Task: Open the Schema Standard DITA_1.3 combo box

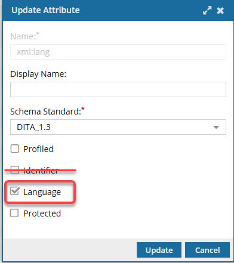Action: pos(118,127)
